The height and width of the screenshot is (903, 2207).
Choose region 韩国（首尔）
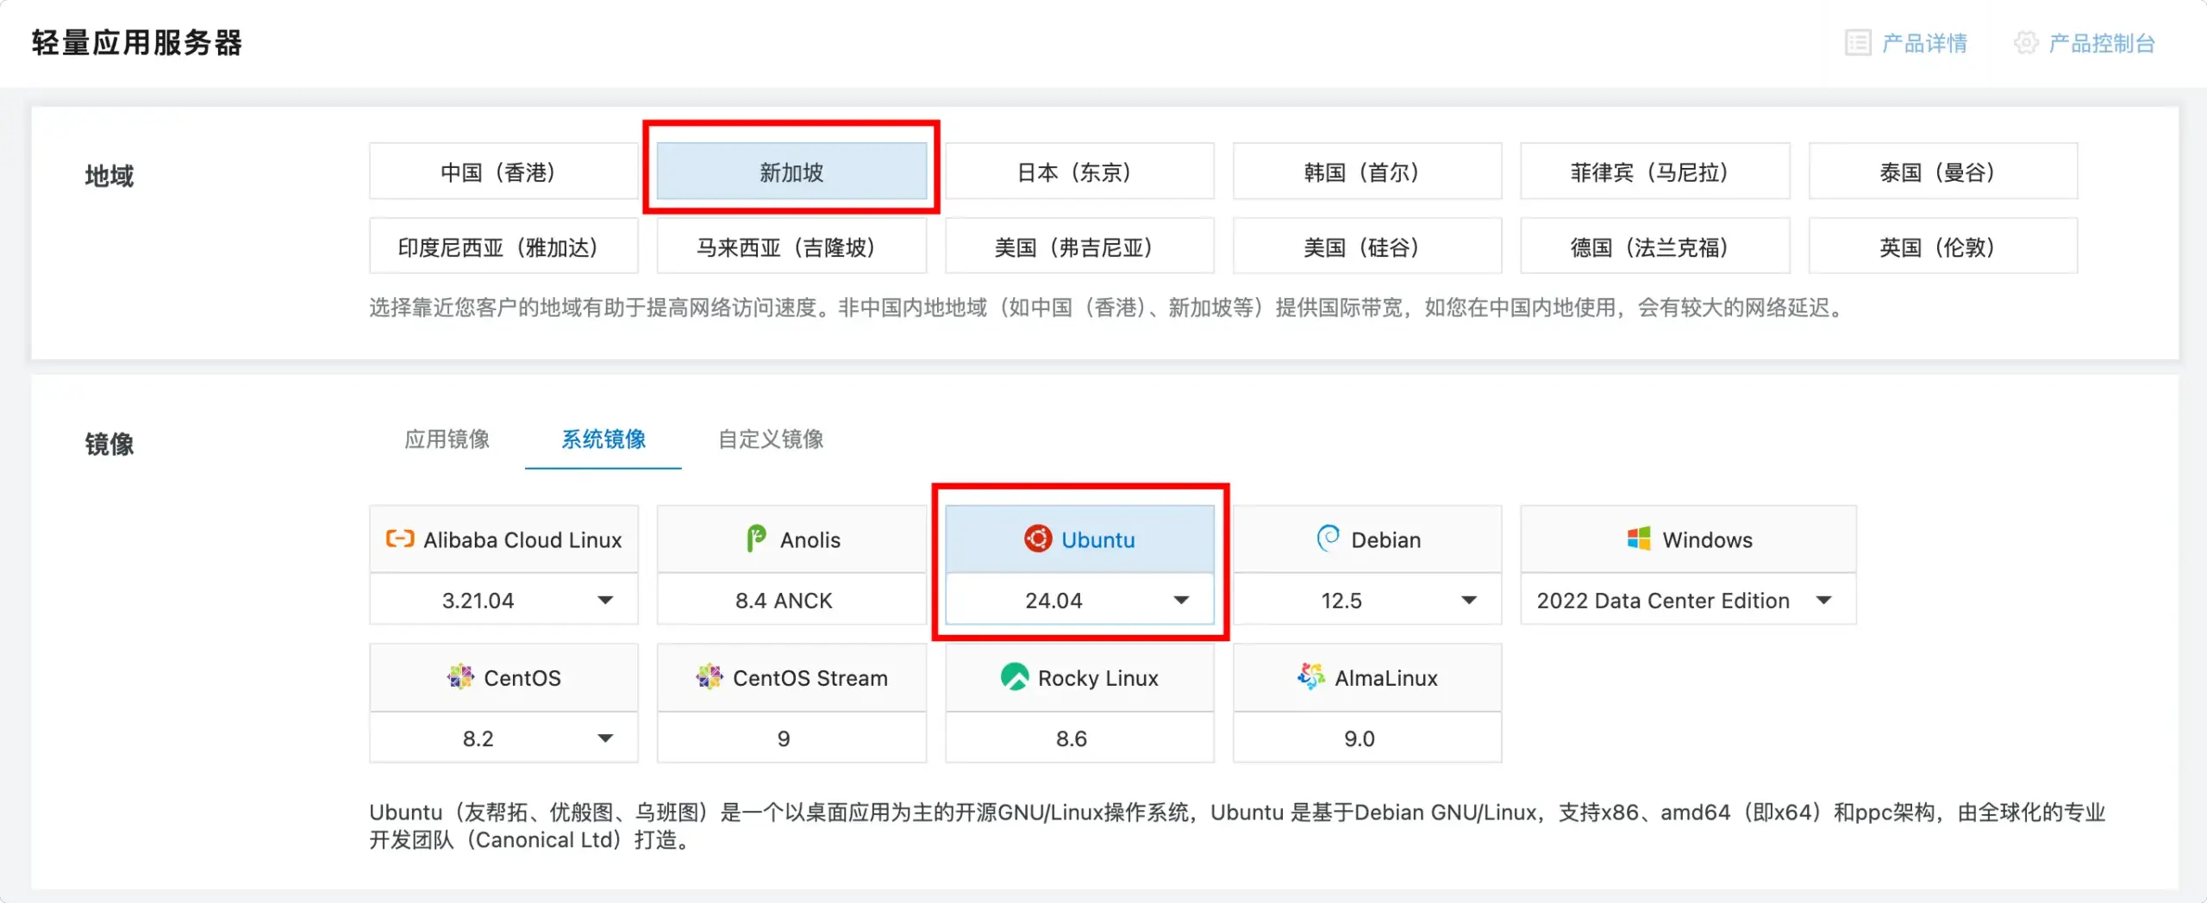click(1367, 171)
